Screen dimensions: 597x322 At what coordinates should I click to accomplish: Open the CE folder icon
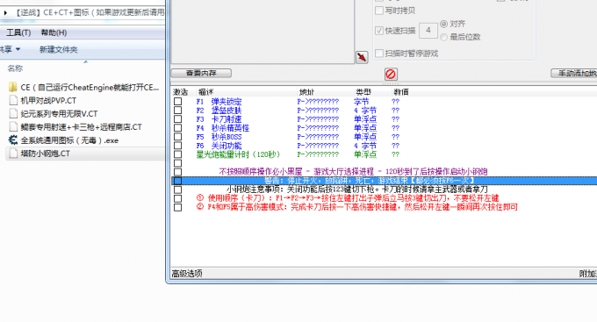point(13,87)
